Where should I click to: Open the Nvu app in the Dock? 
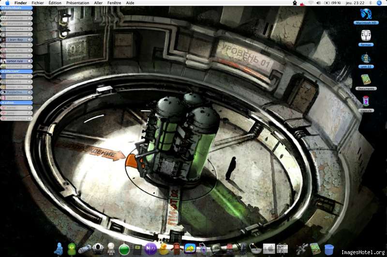pos(150,249)
